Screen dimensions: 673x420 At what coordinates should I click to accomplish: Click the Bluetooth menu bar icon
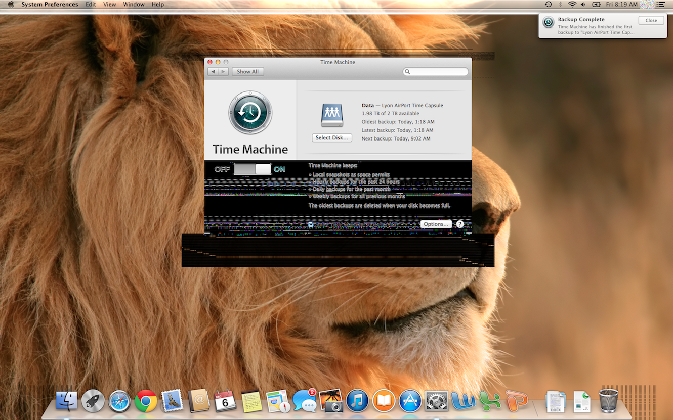tap(560, 5)
